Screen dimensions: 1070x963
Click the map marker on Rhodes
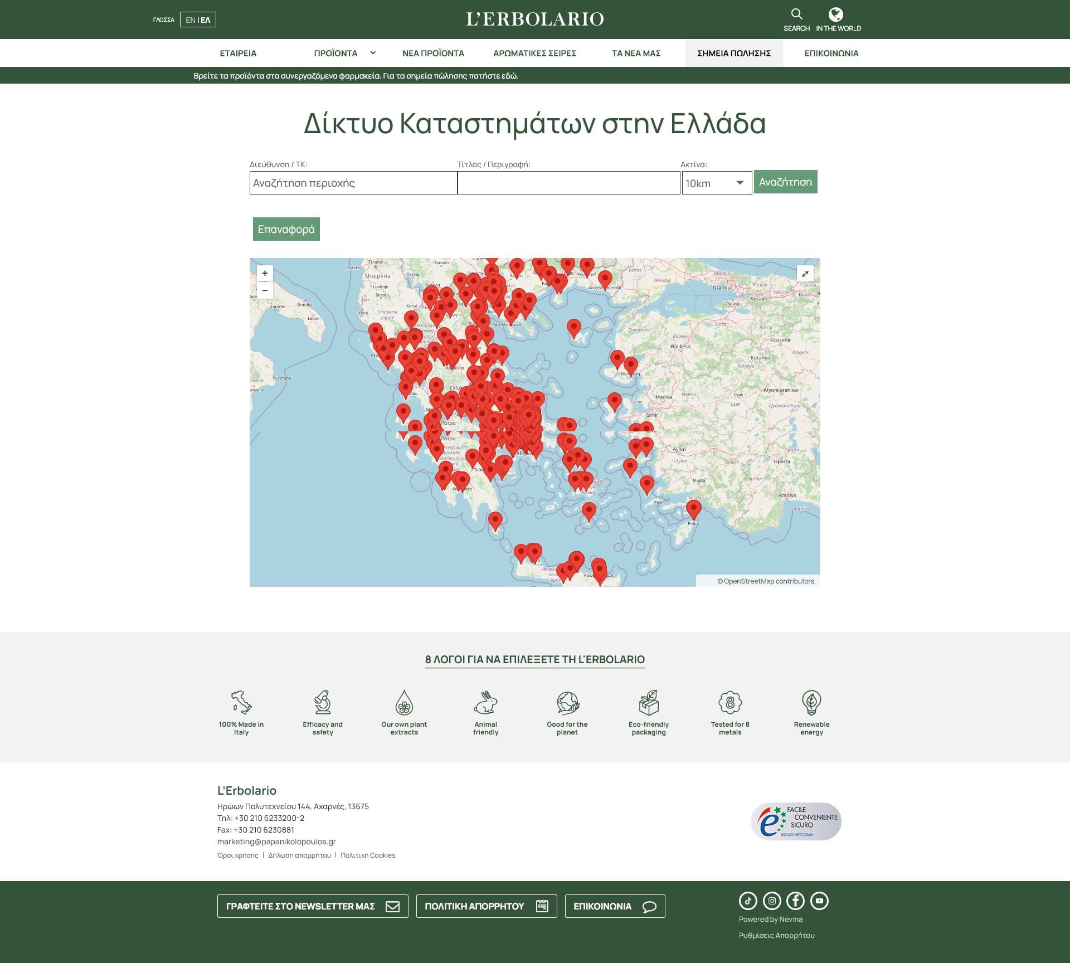coord(693,508)
